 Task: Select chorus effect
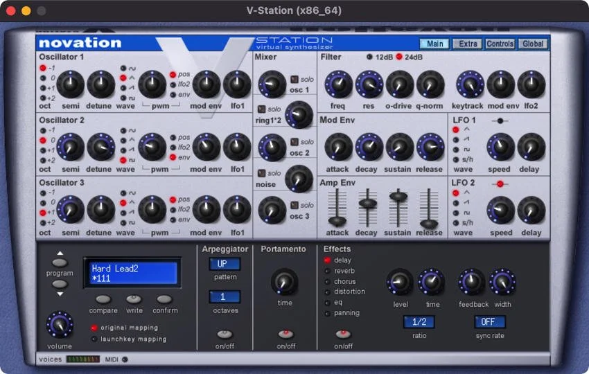[327, 281]
